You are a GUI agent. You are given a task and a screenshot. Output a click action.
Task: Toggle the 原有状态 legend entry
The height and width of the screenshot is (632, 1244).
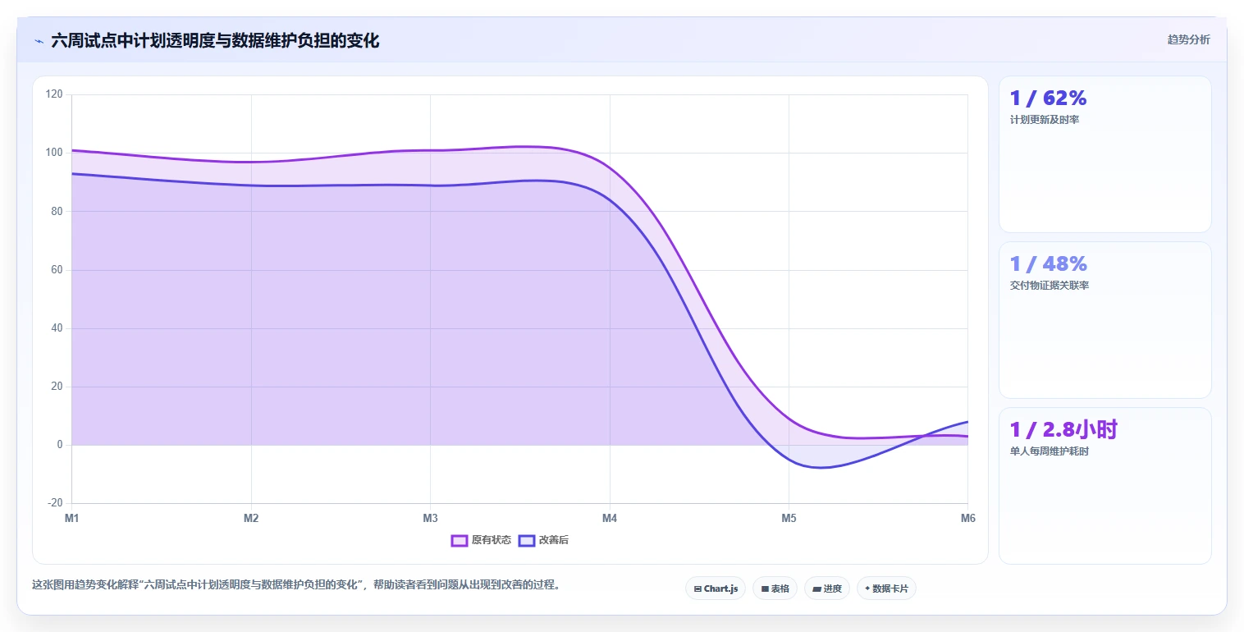click(481, 540)
